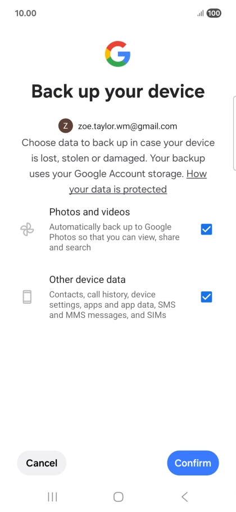The width and height of the screenshot is (236, 512).
Task: Open recent apps with navigation bar icon
Action: click(52, 497)
